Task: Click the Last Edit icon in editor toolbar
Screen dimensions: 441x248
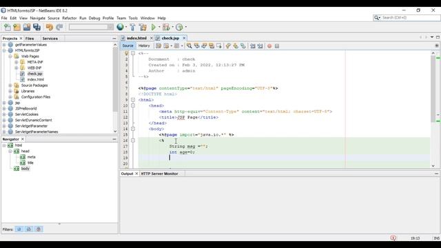Action: click(158, 46)
